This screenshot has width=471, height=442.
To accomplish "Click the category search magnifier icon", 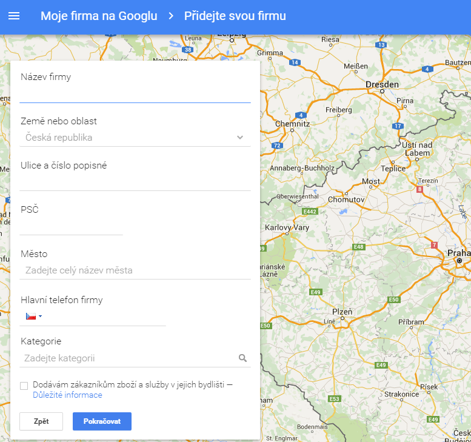I will point(242,358).
